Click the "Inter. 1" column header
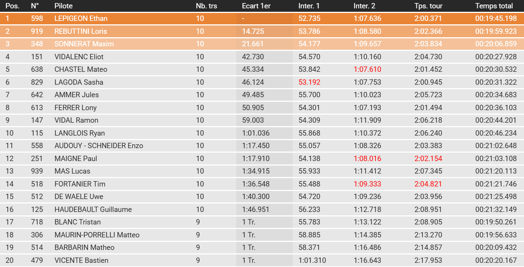524x267 pixels. [309, 6]
